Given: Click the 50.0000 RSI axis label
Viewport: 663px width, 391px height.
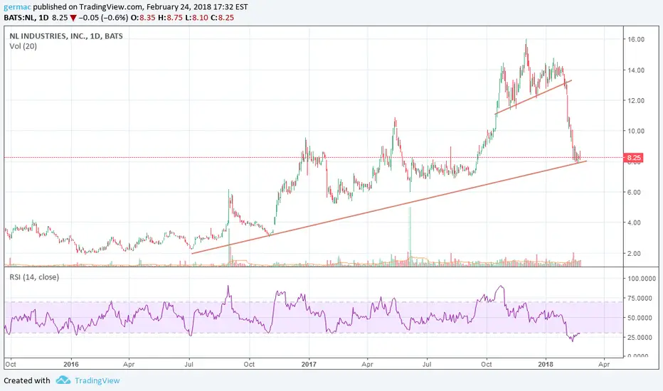Looking at the screenshot, I should (640, 318).
